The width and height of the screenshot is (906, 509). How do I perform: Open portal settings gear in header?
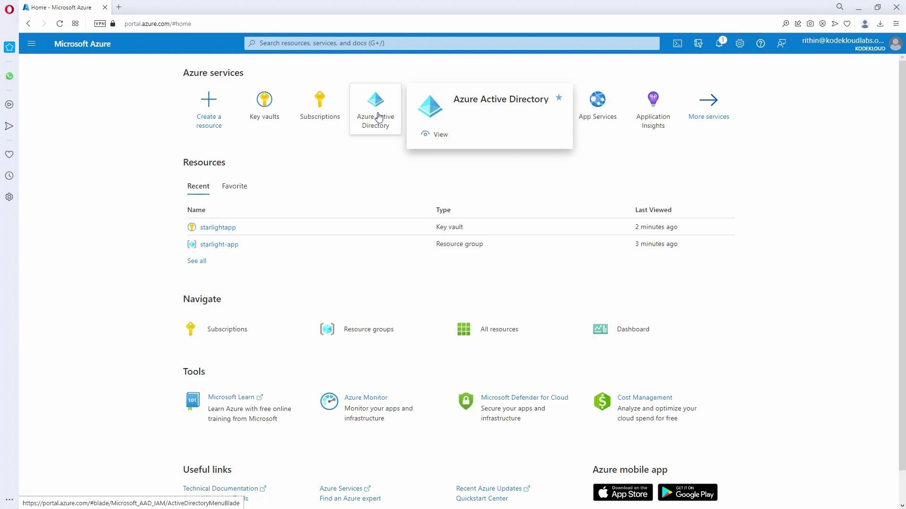[x=739, y=43]
